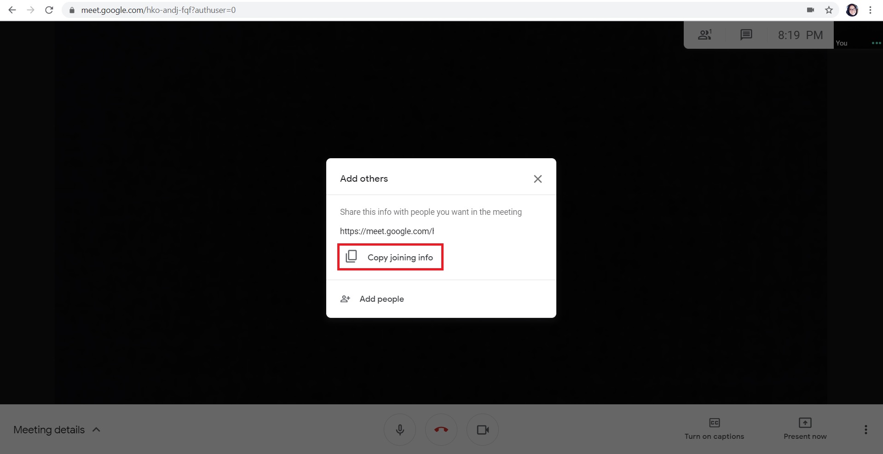This screenshot has width=883, height=454.
Task: Open the Chrome browser menu
Action: [x=871, y=10]
